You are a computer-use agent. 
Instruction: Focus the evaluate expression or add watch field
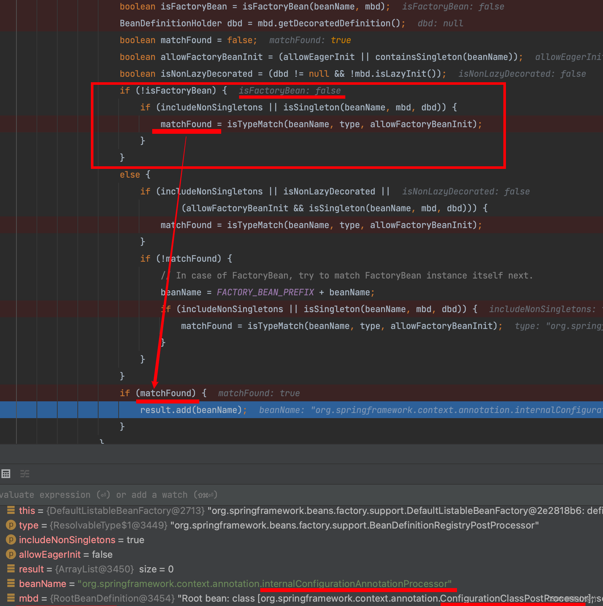(x=301, y=495)
